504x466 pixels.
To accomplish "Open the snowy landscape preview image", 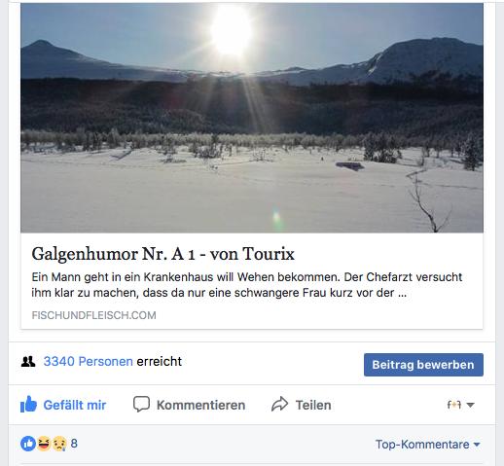I will coord(252,118).
